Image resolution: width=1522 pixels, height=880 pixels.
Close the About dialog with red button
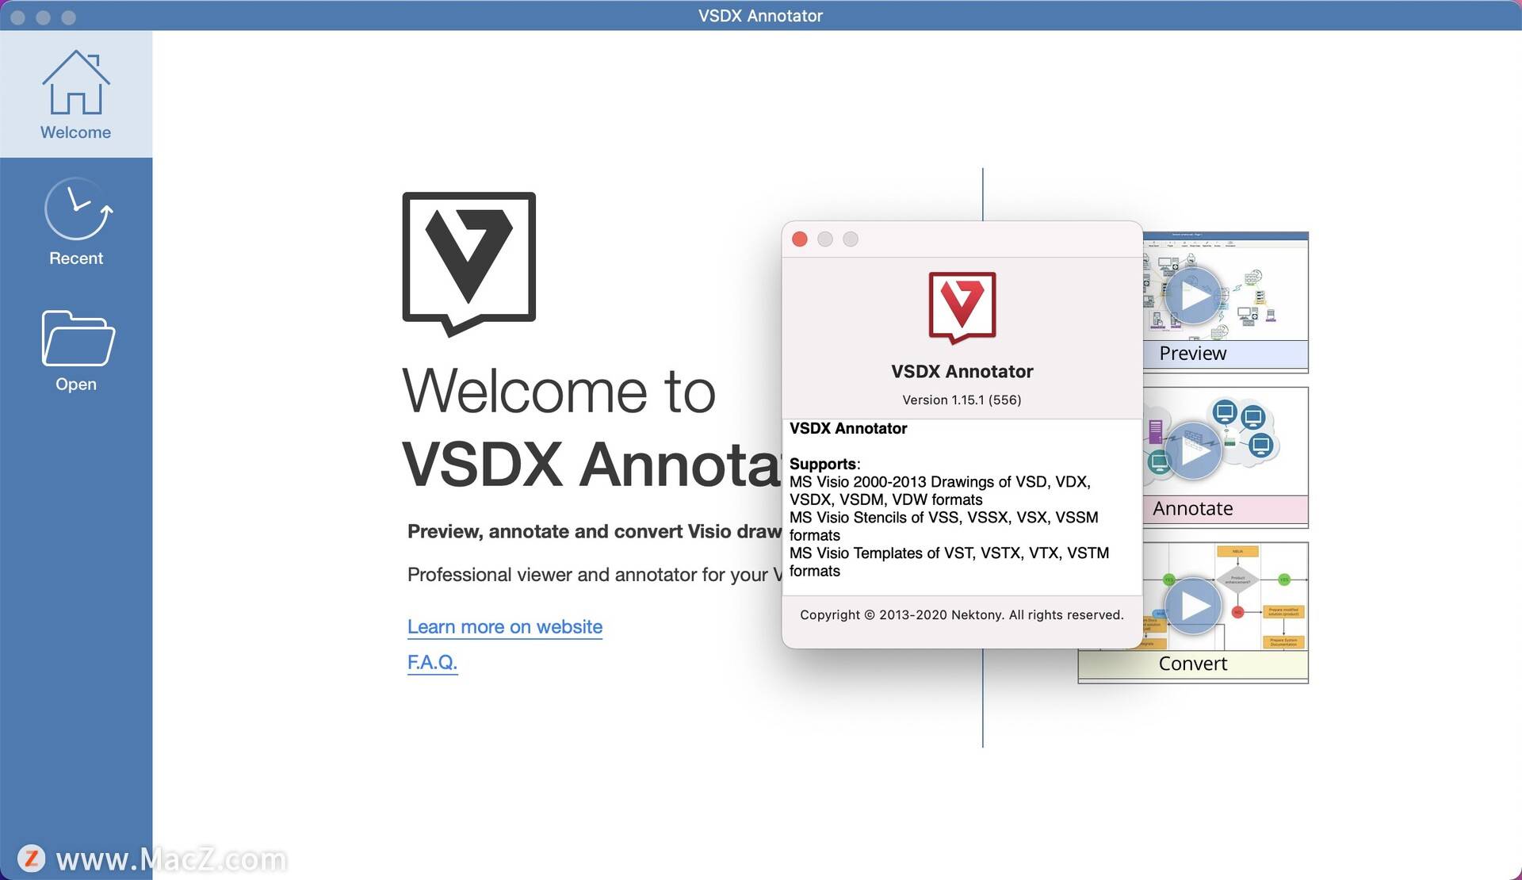[x=799, y=239]
